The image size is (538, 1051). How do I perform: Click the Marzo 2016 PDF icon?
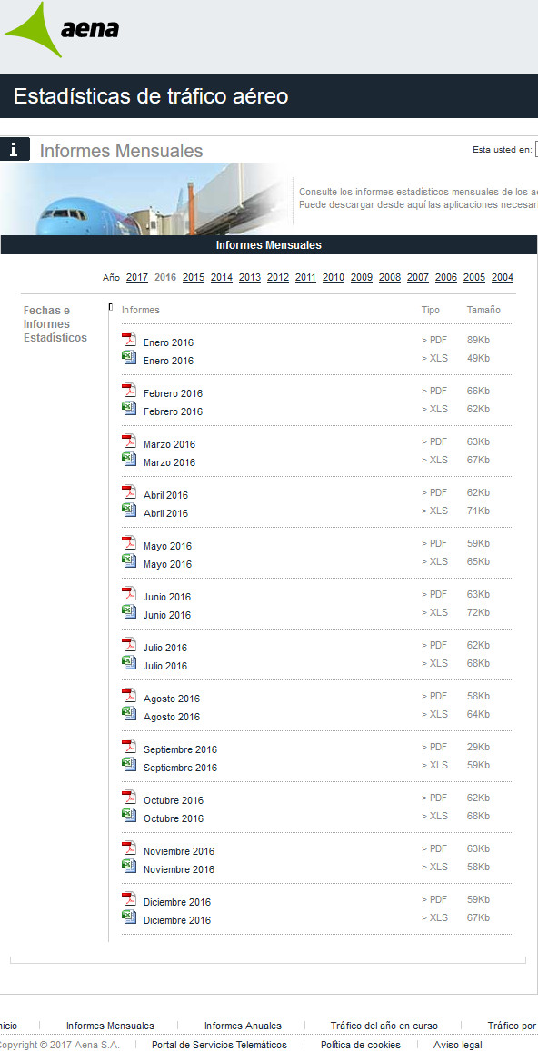click(x=129, y=441)
